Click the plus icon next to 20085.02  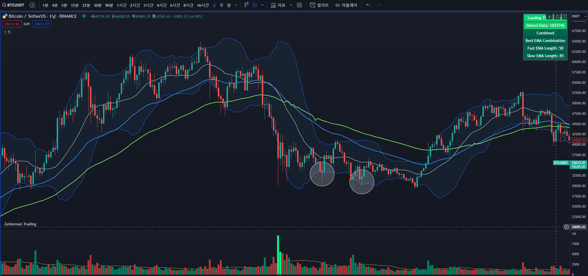566,227
